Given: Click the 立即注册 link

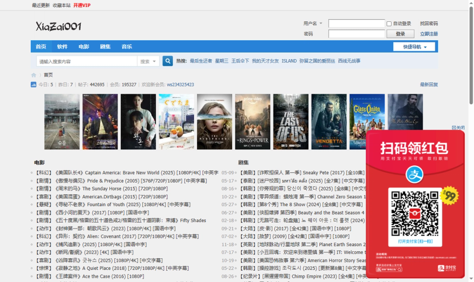Looking at the screenshot, I should 428,34.
